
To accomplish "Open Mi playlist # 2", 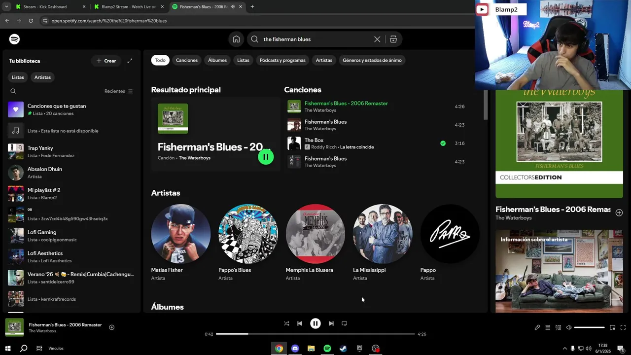I will click(72, 194).
